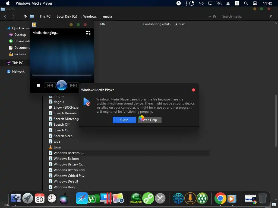Viewport: 278px width, 208px height.
Task: Select the 'ringout' sound file
Action: coord(57,102)
